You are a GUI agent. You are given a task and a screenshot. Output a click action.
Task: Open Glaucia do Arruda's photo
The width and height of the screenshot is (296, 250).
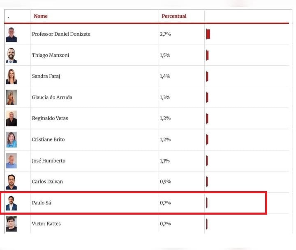[x=12, y=97]
